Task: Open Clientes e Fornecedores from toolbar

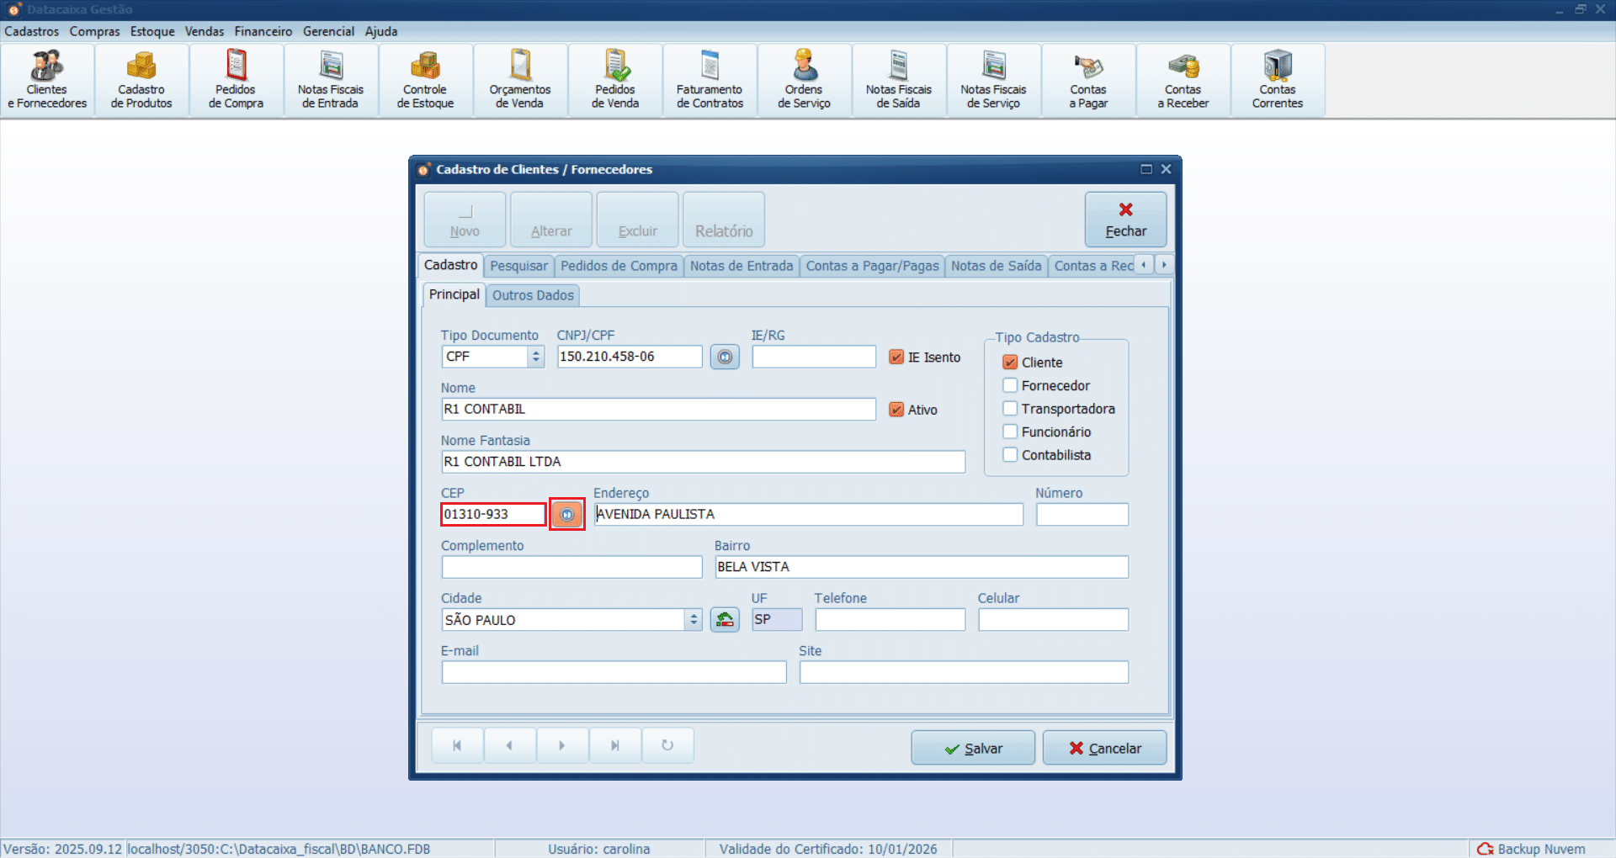Action: pyautogui.click(x=47, y=81)
